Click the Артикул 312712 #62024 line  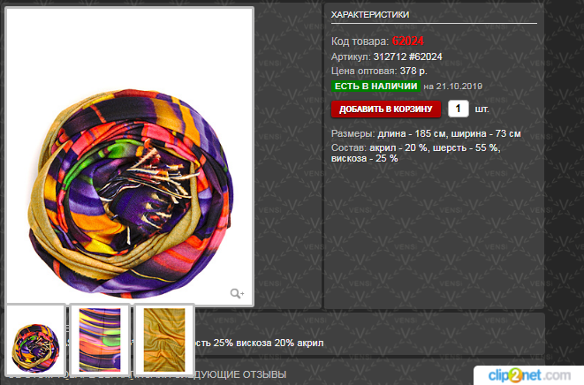[387, 57]
